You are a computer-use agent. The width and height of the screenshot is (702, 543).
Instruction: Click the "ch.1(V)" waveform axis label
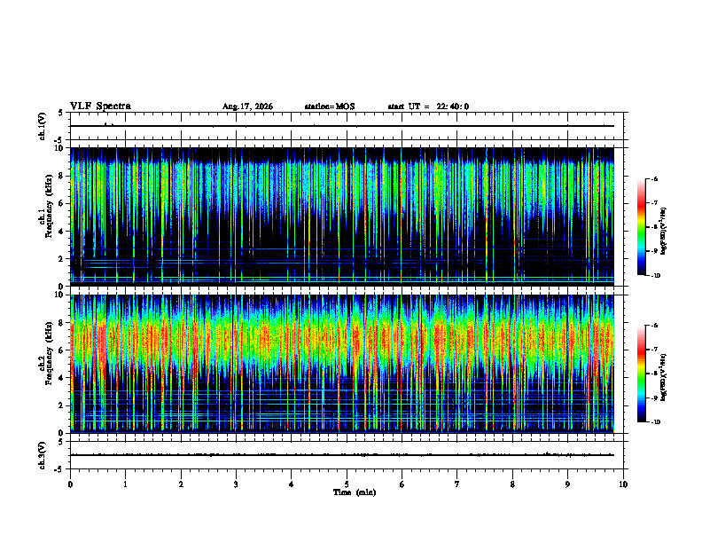[x=43, y=126]
